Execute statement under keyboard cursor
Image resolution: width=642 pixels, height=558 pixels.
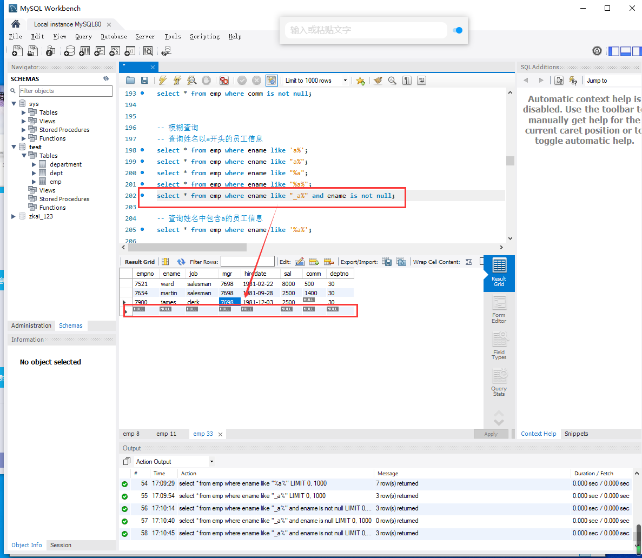(177, 81)
